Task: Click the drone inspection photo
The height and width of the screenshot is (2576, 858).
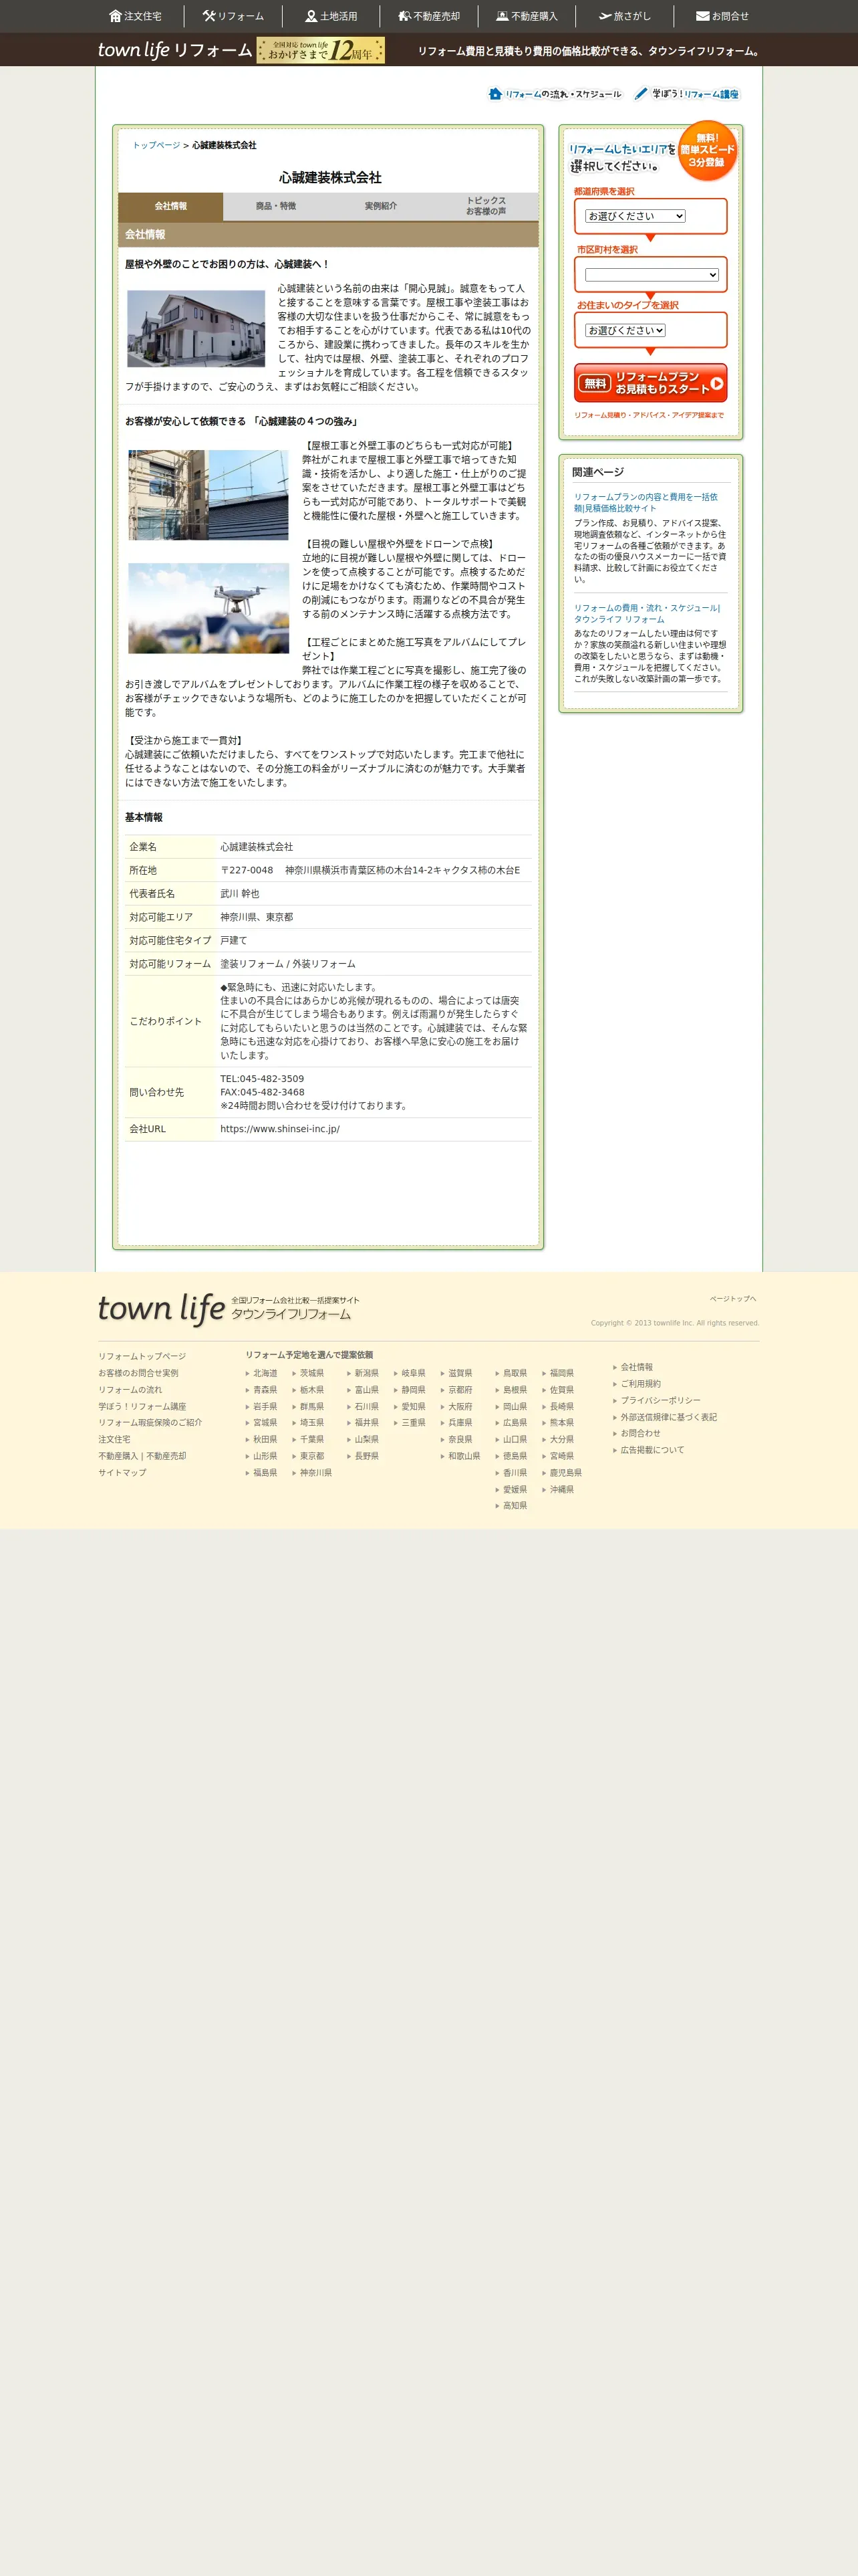Action: pos(208,608)
